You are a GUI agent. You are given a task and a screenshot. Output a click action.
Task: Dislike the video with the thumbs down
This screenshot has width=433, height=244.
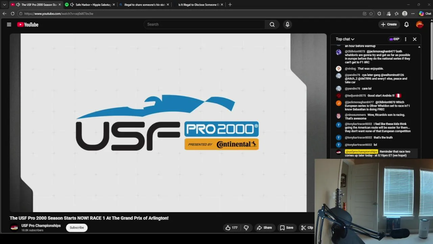tap(246, 228)
